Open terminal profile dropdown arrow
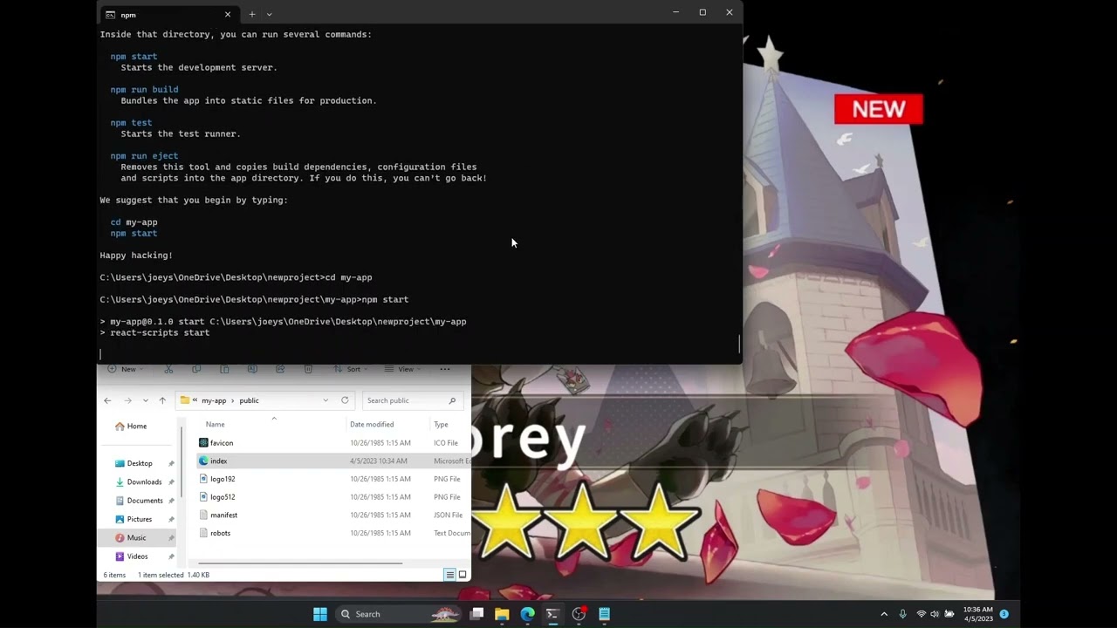The width and height of the screenshot is (1117, 628). [269, 14]
